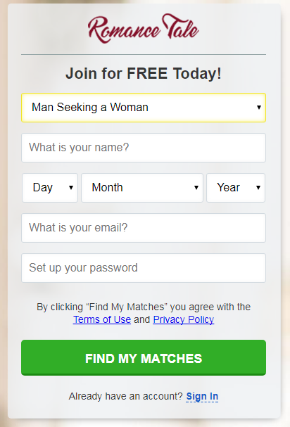Click the Romance Tale logo
This screenshot has width=290, height=427.
pos(144,29)
